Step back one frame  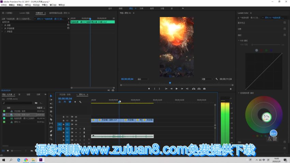click(x=172, y=89)
